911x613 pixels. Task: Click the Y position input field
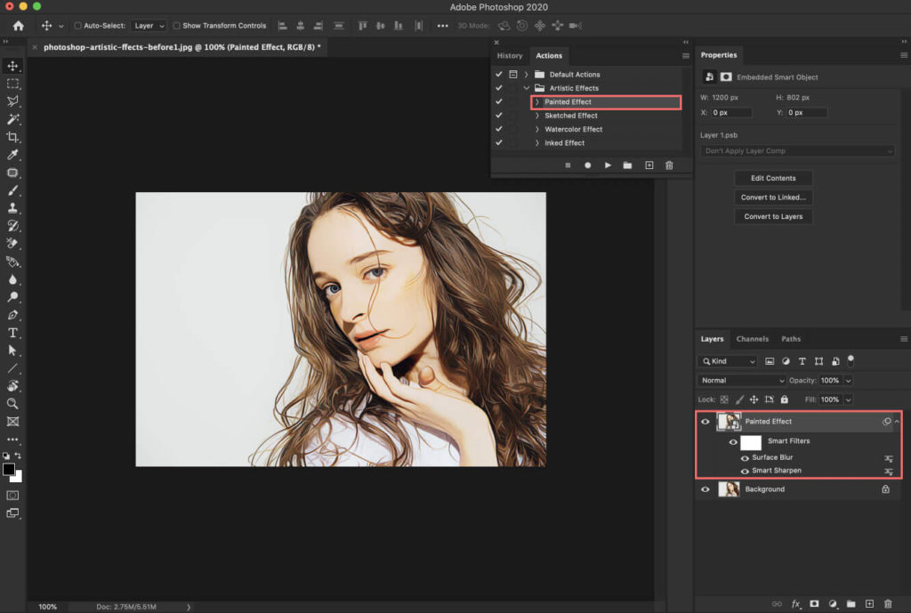[x=806, y=113]
